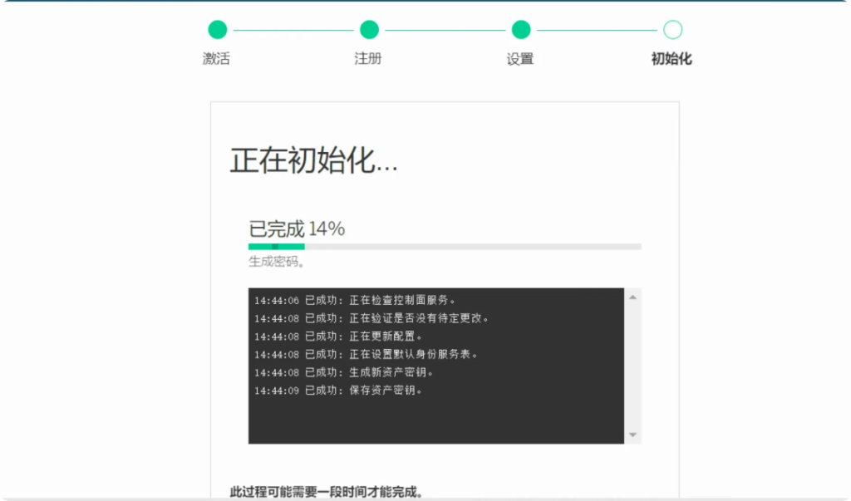Click log entry 保存资产密钥

338,390
